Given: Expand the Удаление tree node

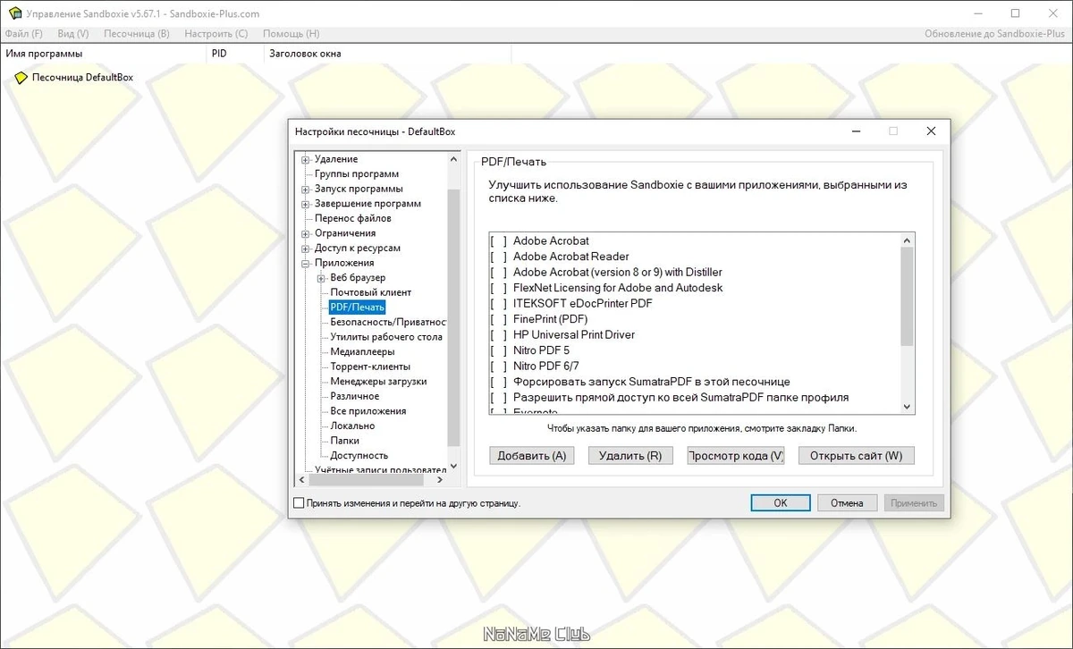Looking at the screenshot, I should coord(306,160).
